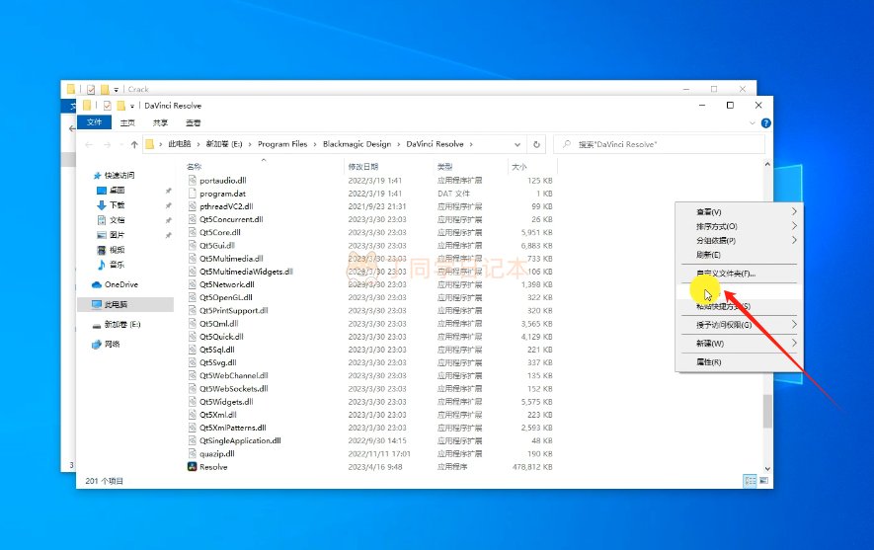Click the refresh icon beside the address bar
The height and width of the screenshot is (550, 874).
pyautogui.click(x=537, y=144)
